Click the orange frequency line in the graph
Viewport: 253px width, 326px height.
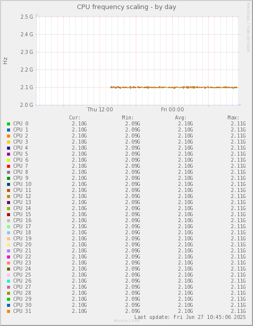(x=174, y=87)
